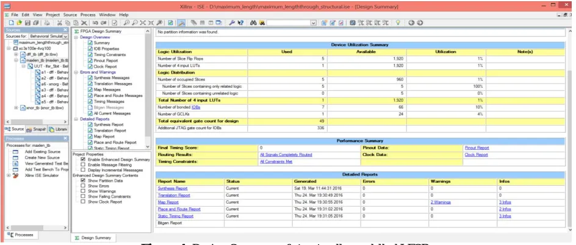Click the Paste clipboard icon

tap(76, 23)
